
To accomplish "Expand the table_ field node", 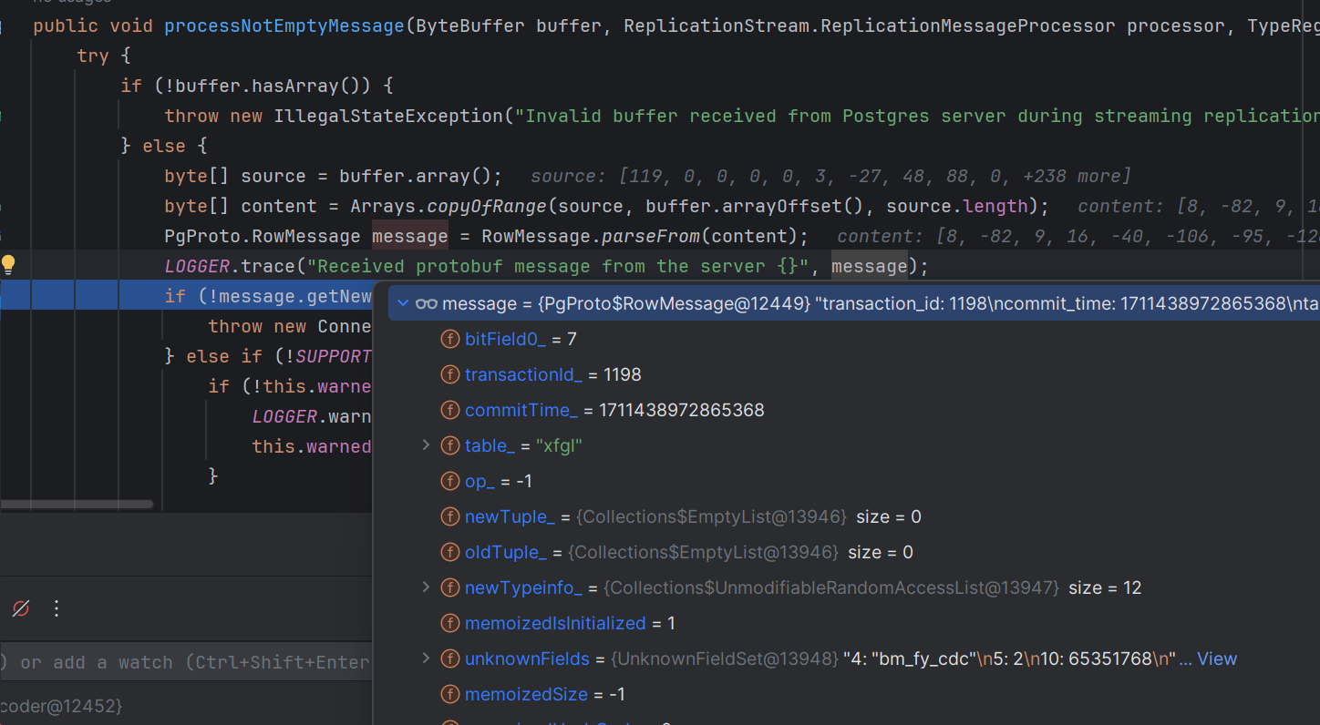I will coord(426,445).
